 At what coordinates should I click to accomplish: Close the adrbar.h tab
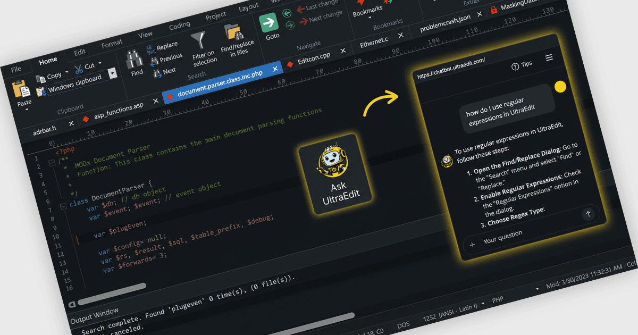click(x=71, y=123)
